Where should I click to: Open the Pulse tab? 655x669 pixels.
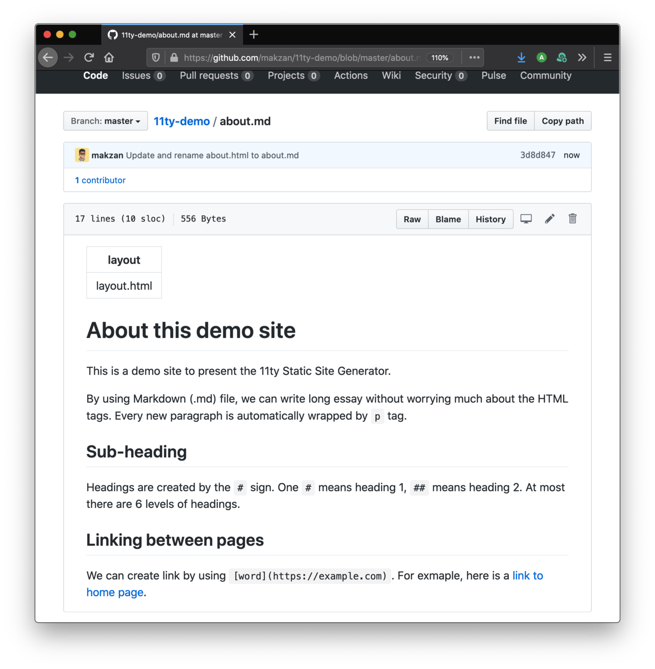pos(494,75)
